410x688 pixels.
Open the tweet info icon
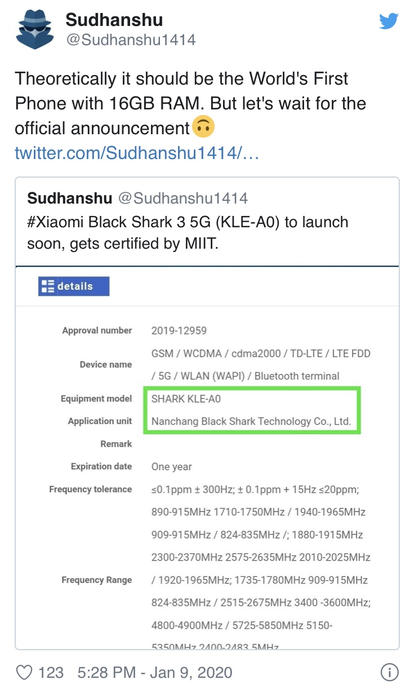coord(389,672)
